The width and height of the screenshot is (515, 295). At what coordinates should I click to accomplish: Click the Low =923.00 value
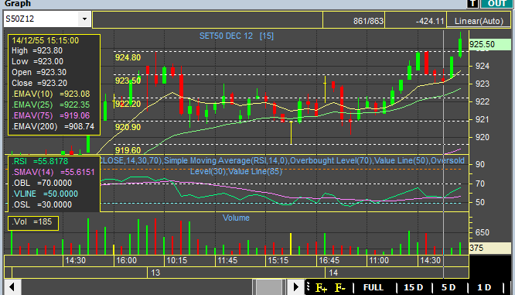tap(37, 61)
